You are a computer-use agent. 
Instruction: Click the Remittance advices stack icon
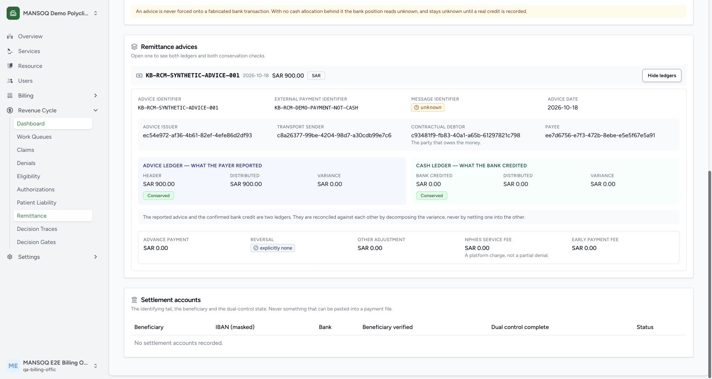coord(134,47)
